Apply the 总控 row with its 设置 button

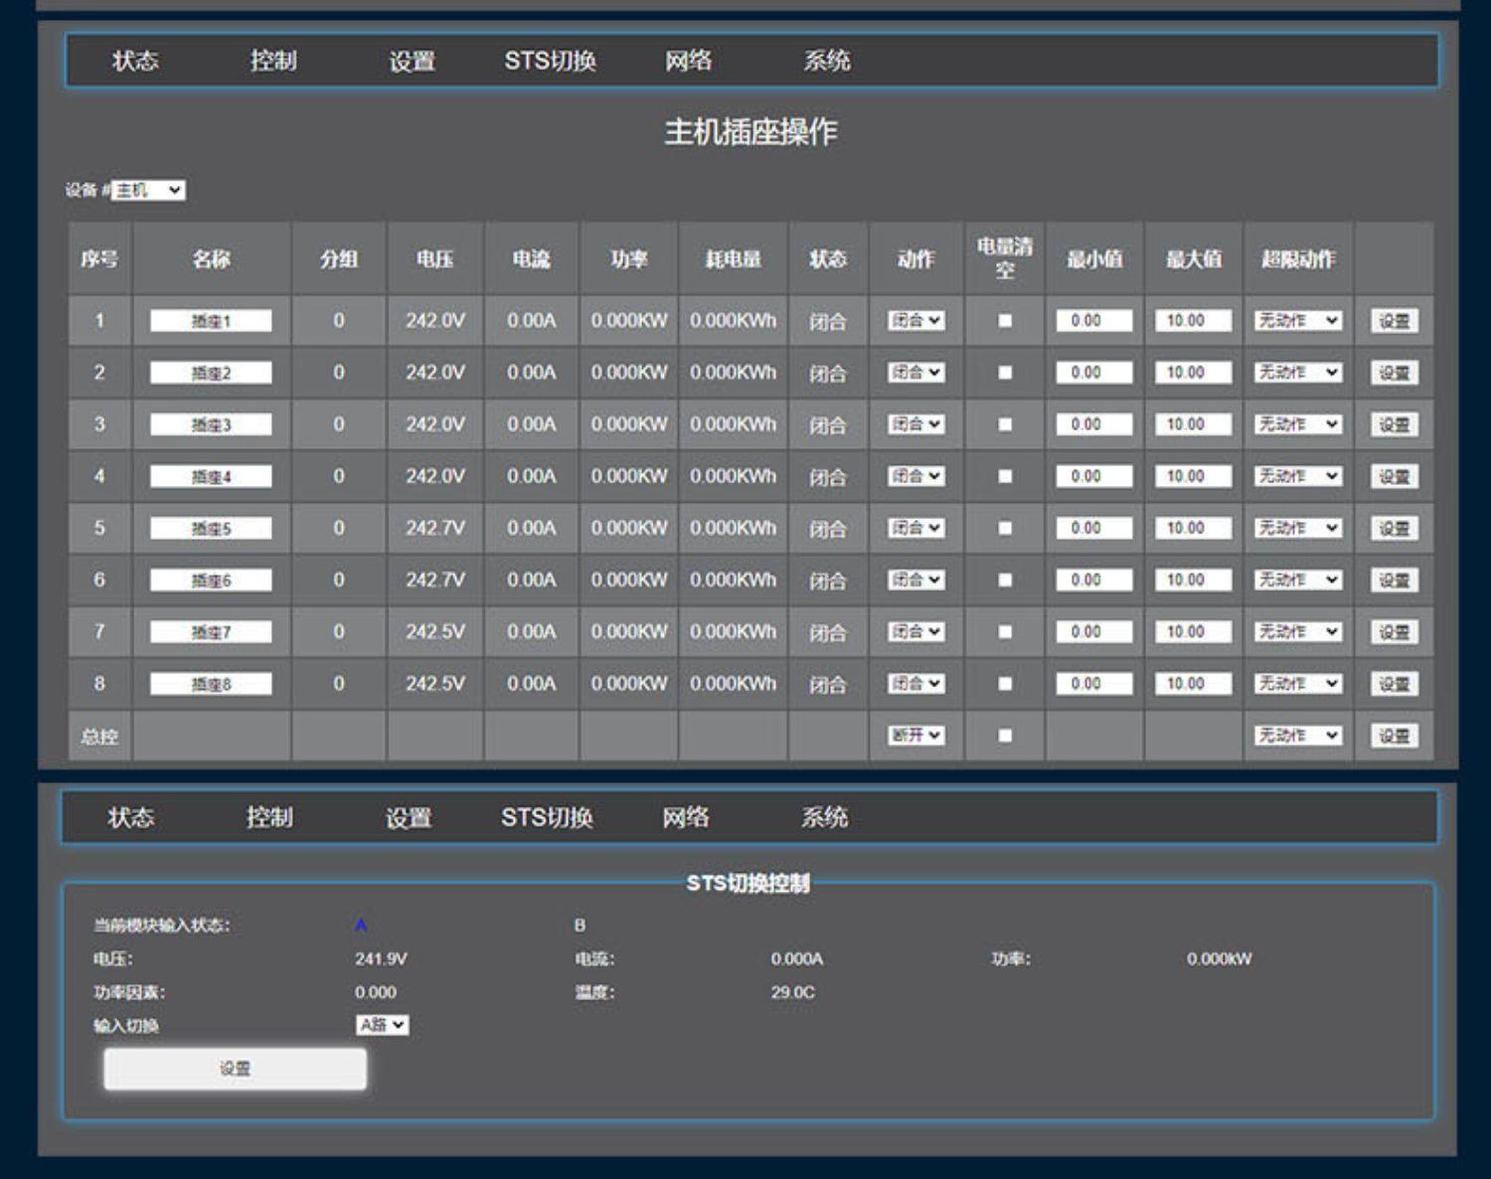pos(1394,736)
